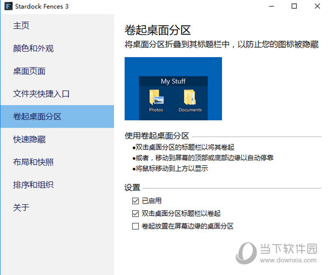Close the Stardock Fences 3 window
This screenshot has width=329, height=275.
pyautogui.click(x=317, y=6)
